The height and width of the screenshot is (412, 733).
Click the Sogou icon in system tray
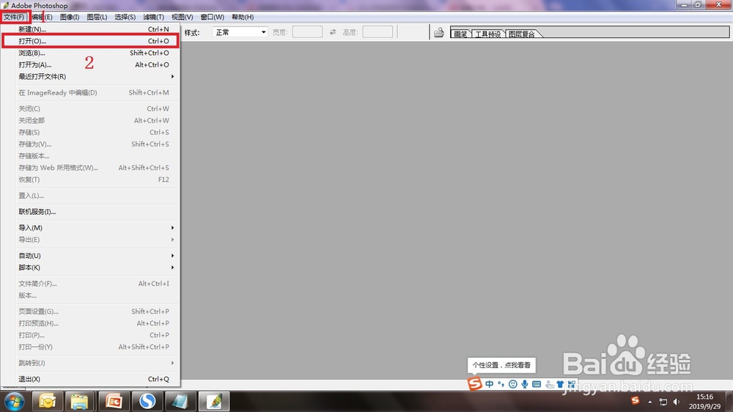635,401
